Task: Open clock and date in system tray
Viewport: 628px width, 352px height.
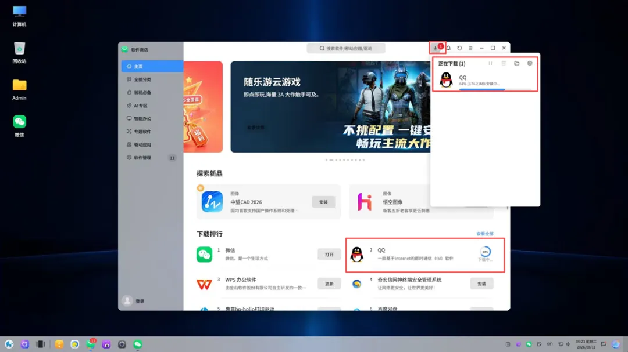Action: (x=586, y=344)
